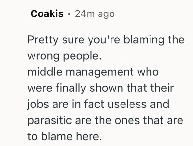This screenshot has width=193, height=146.
Task: Click the word 'management' in the comment
Action: (x=100, y=72)
